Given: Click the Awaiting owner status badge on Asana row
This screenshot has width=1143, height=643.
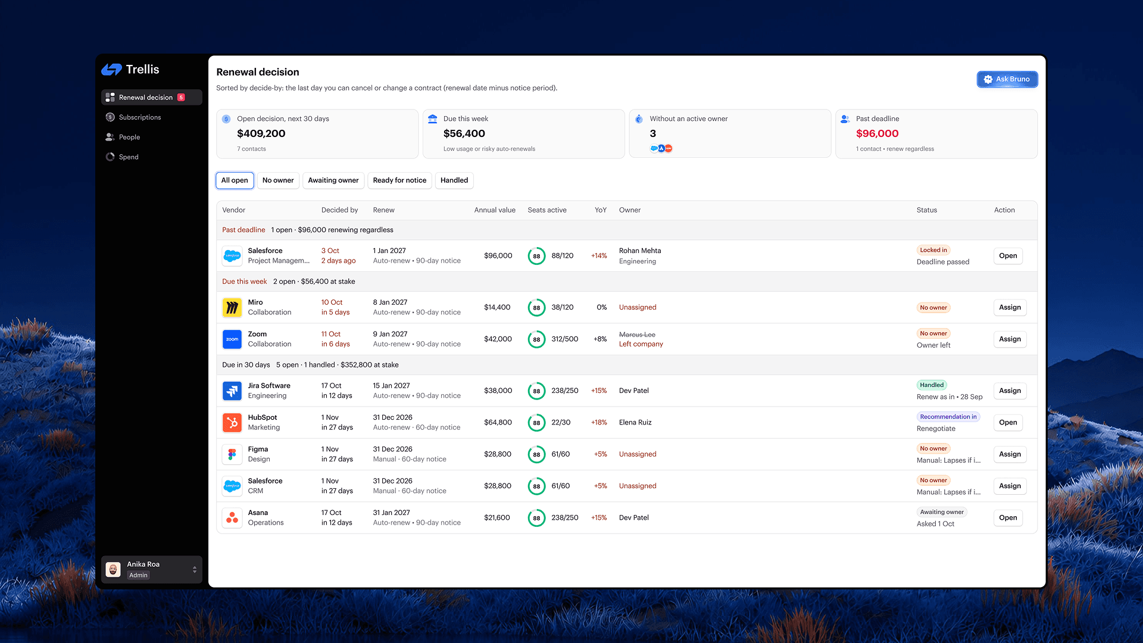Looking at the screenshot, I should coord(942,512).
